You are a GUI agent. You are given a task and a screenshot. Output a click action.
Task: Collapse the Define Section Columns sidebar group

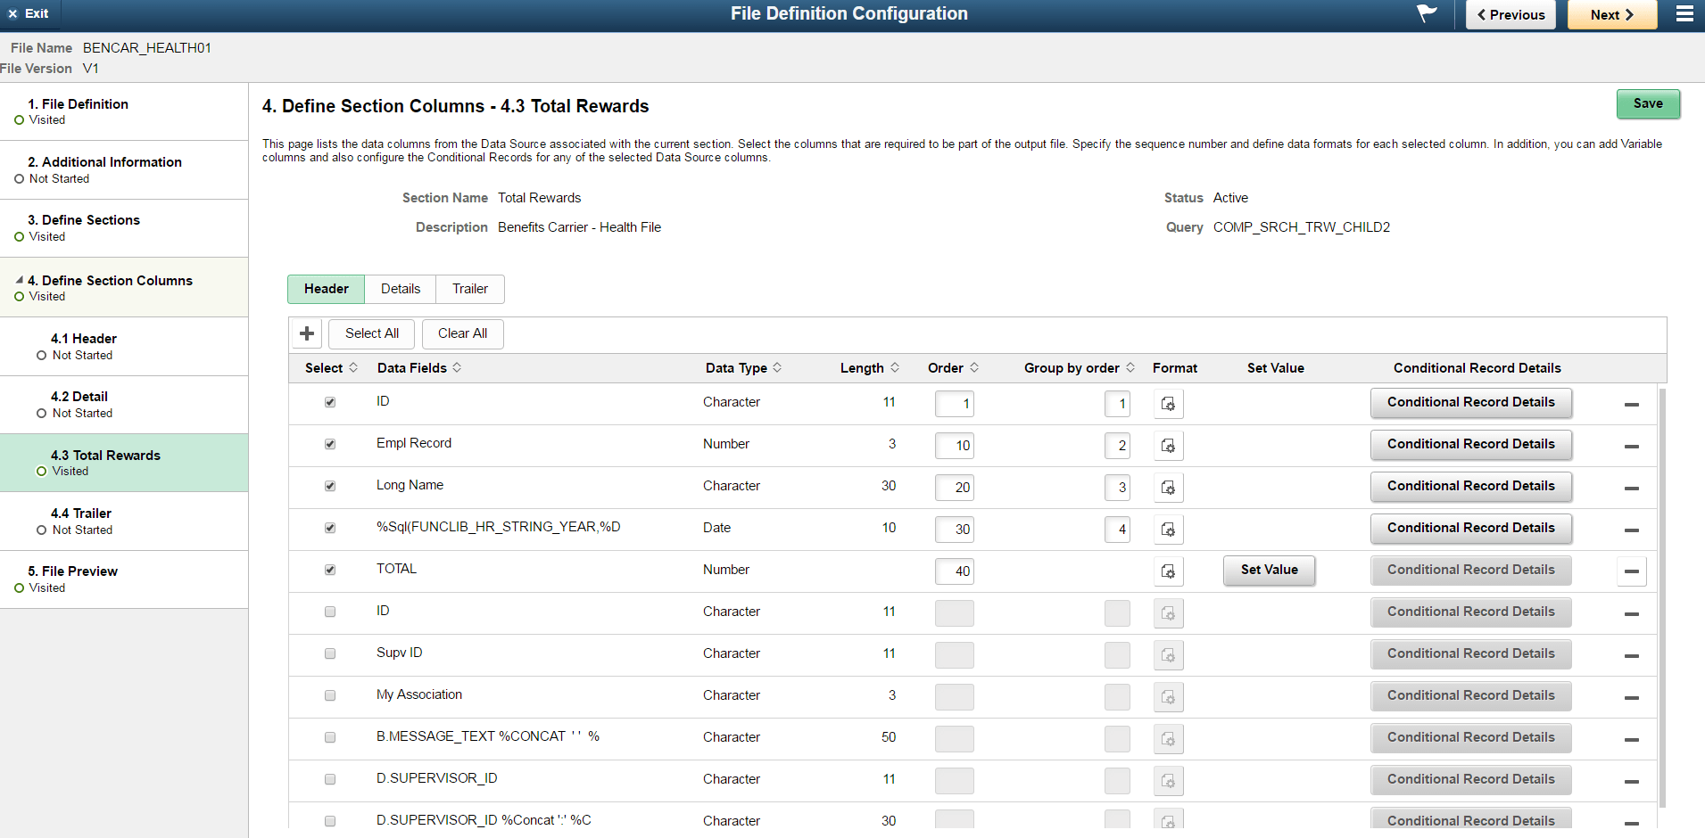pos(20,280)
